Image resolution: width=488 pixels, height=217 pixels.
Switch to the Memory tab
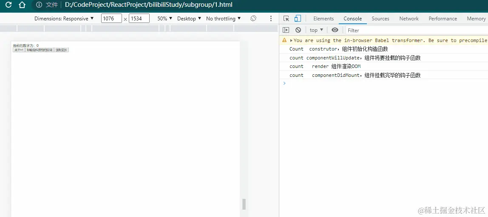point(476,19)
